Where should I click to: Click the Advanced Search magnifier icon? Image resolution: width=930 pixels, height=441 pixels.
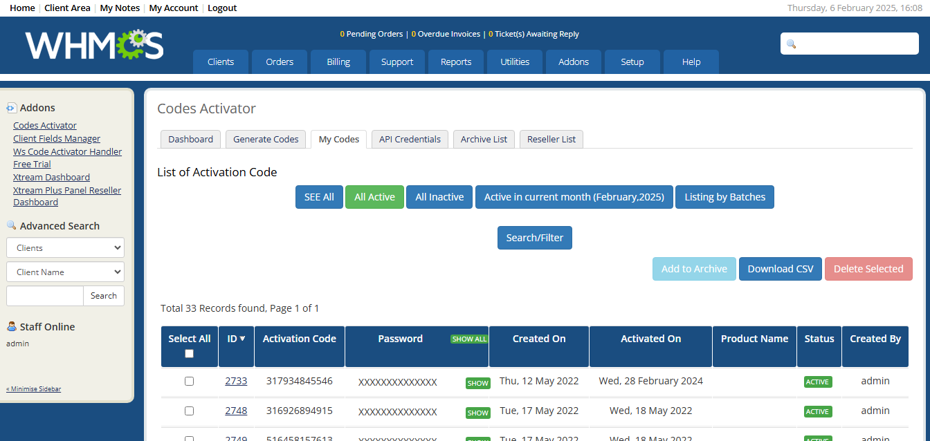pos(11,225)
